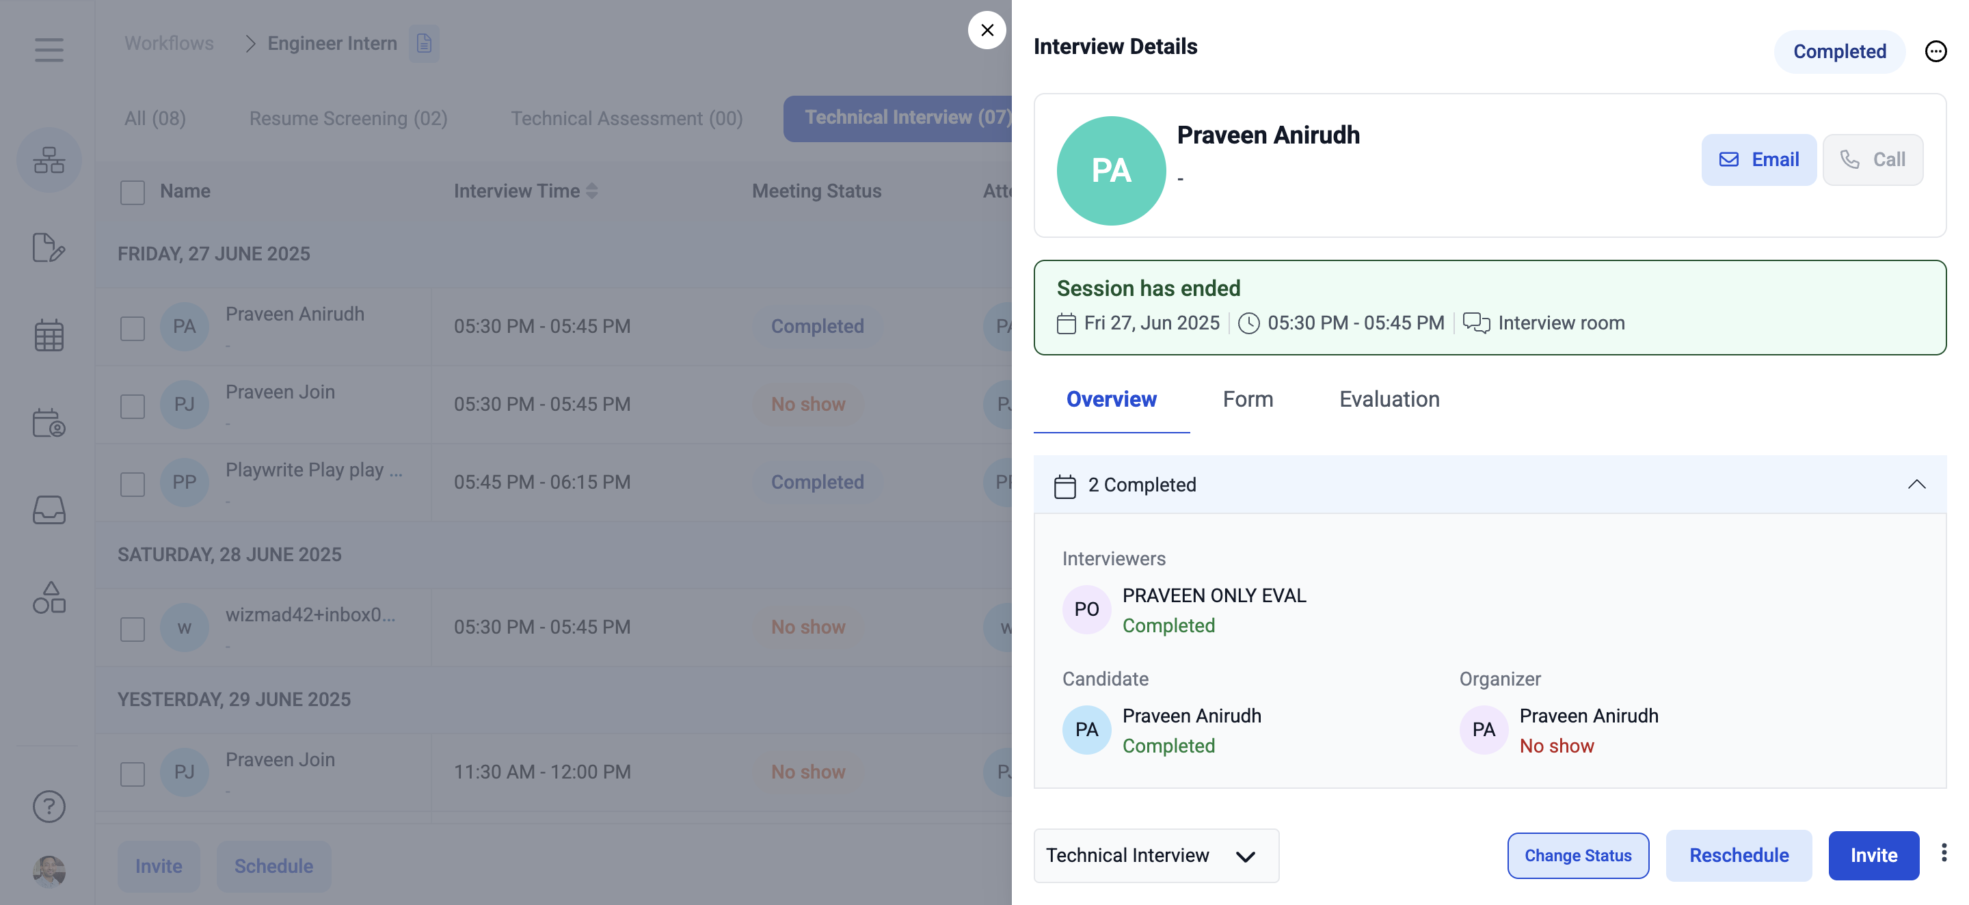Click the Completed badge in Praveen Anirudh row
Image resolution: width=1969 pixels, height=905 pixels.
tap(817, 326)
